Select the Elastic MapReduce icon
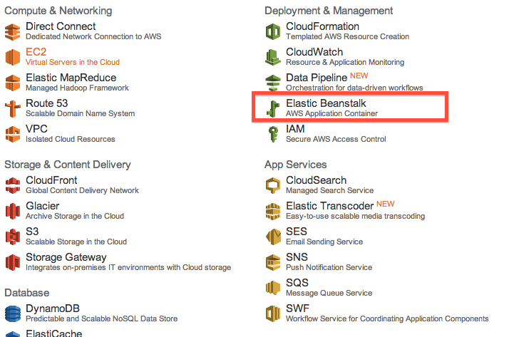Screen dimensions: 524x337 (13, 83)
